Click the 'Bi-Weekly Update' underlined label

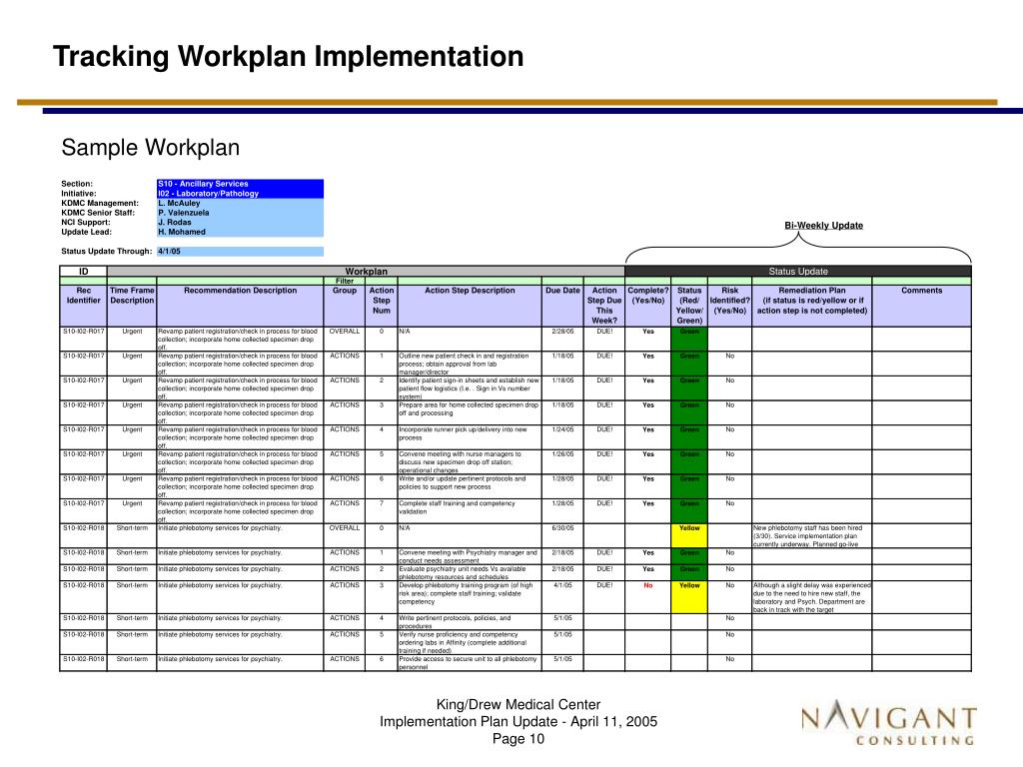point(823,225)
